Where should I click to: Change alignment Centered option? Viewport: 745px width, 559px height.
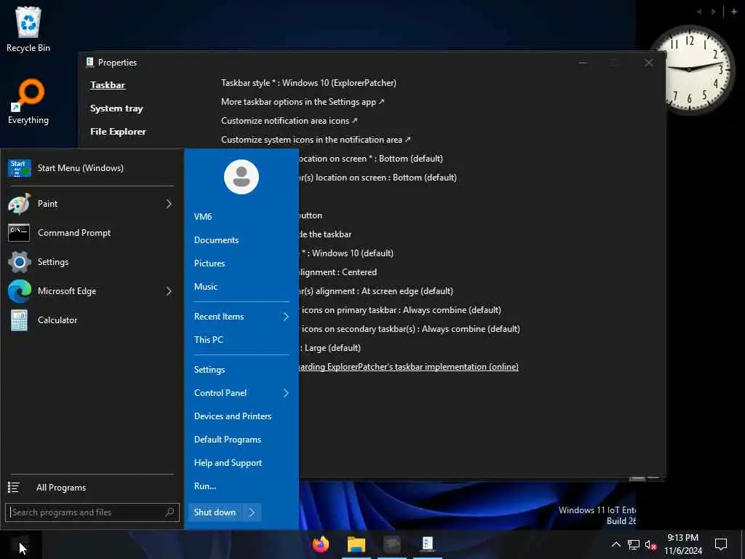tap(338, 272)
